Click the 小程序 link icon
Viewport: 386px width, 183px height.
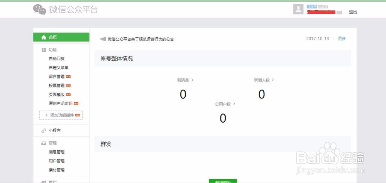pos(44,130)
